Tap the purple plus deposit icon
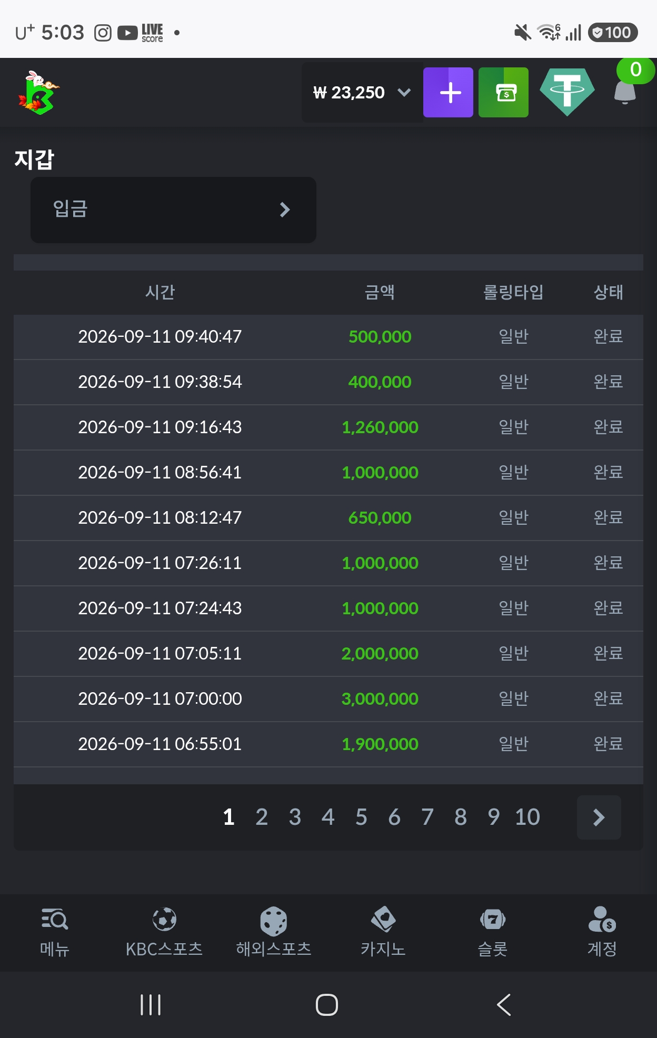The height and width of the screenshot is (1038, 657). tap(448, 93)
